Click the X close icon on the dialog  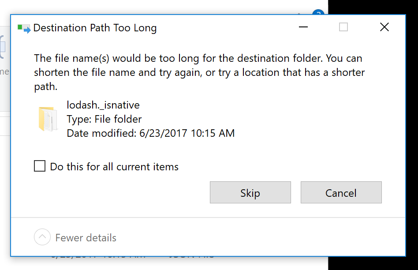pyautogui.click(x=384, y=27)
